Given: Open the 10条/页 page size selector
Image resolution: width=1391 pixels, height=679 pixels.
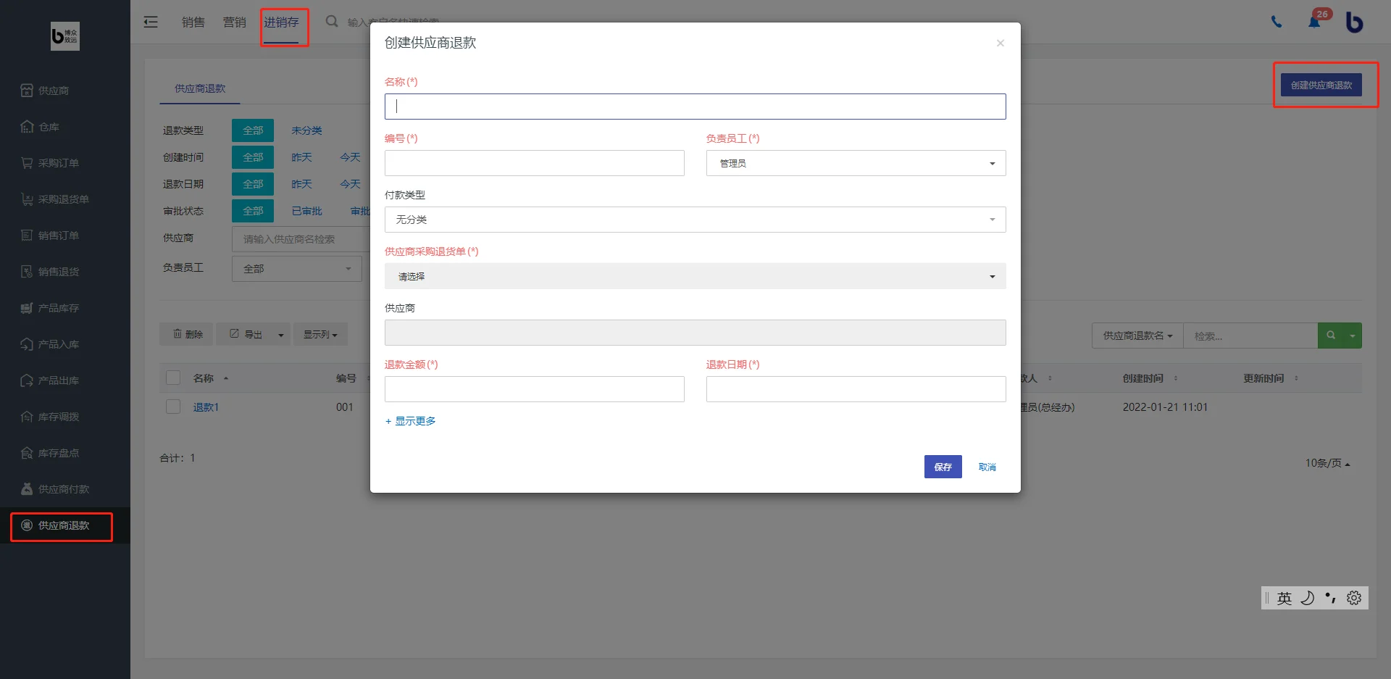Looking at the screenshot, I should pos(1327,463).
